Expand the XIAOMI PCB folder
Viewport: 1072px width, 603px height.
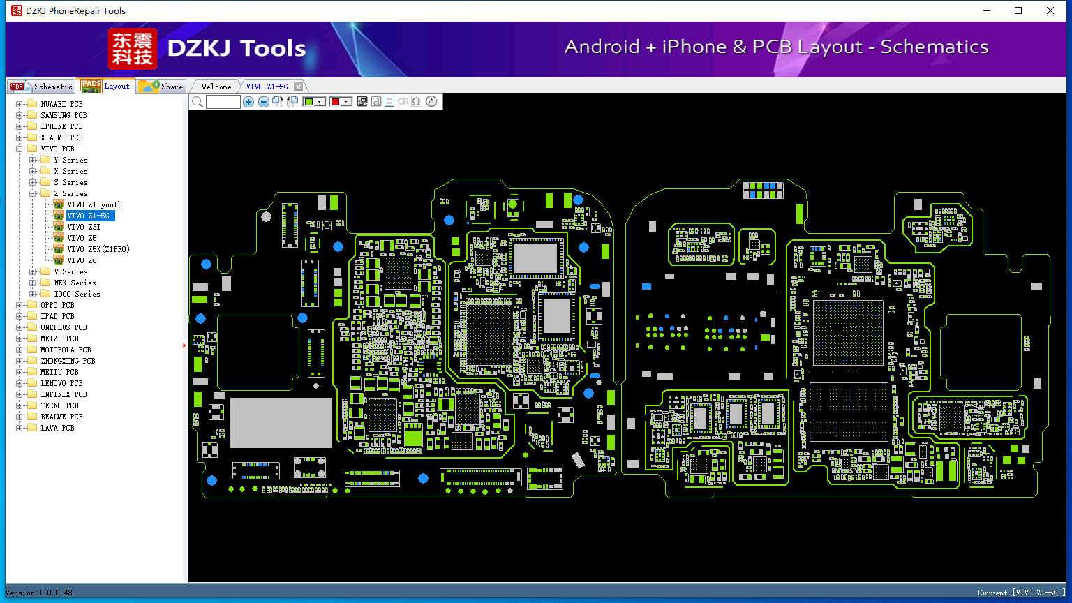[x=20, y=137]
